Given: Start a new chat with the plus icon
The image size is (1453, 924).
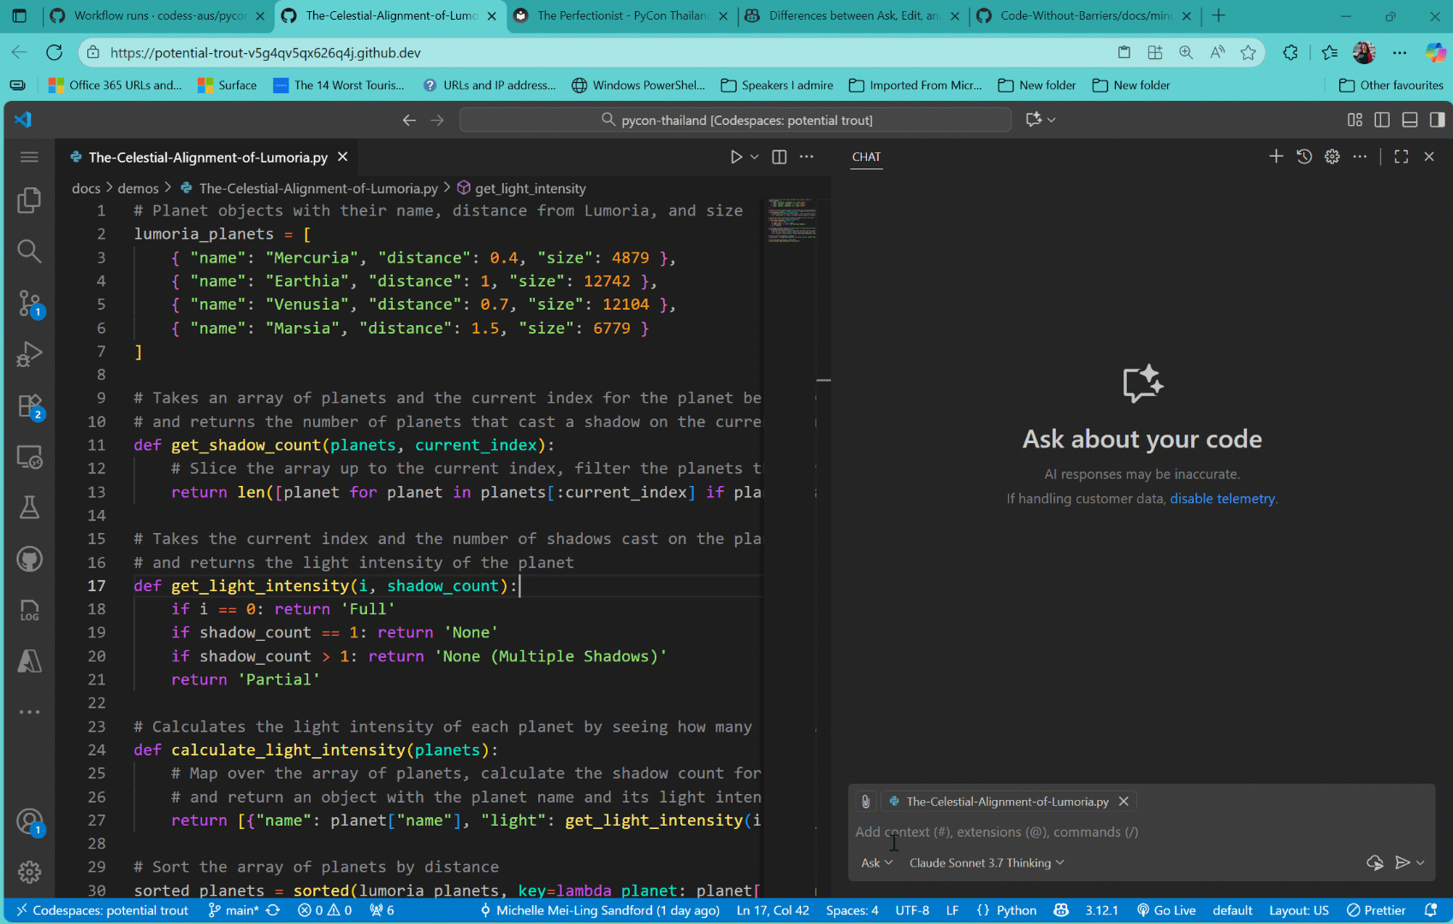Looking at the screenshot, I should pyautogui.click(x=1276, y=157).
